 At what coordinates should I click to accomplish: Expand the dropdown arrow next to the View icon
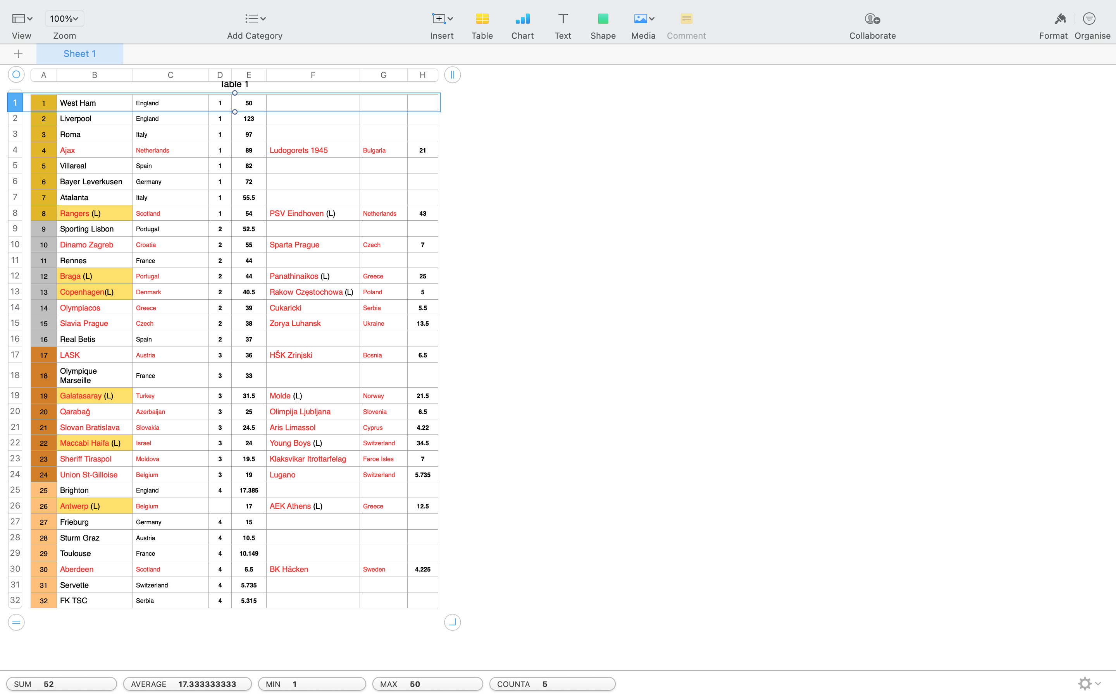(x=30, y=19)
